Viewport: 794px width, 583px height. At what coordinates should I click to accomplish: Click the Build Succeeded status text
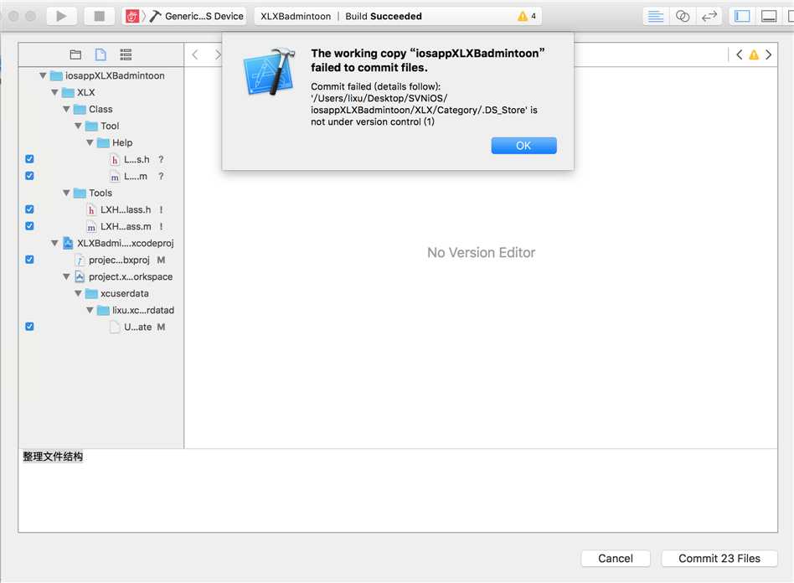(384, 16)
